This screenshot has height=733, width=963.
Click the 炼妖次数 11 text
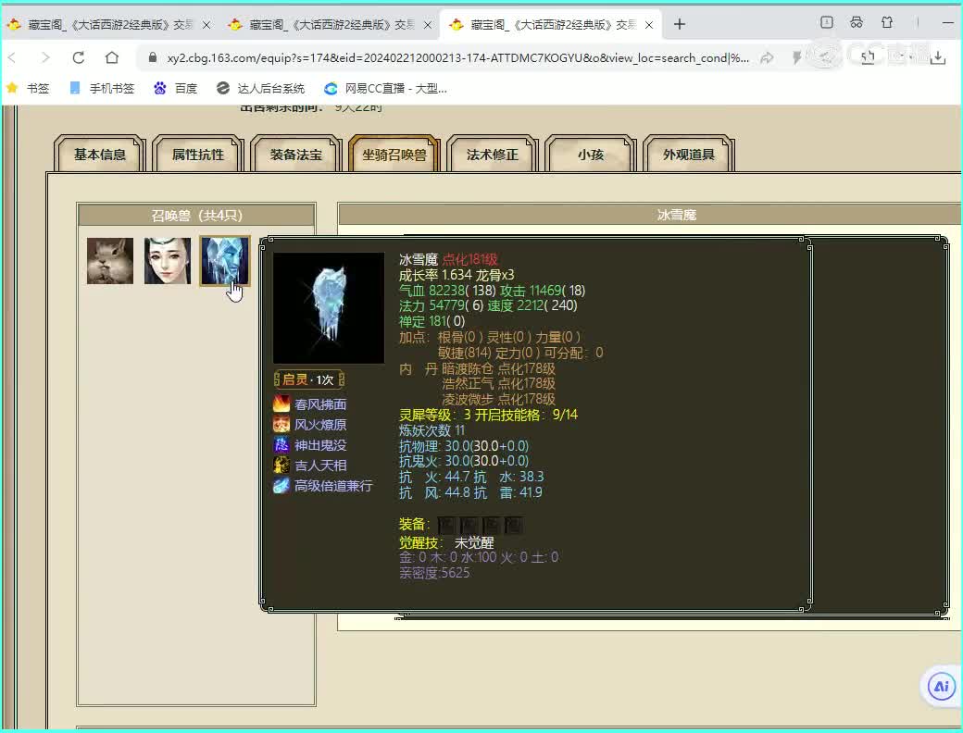pos(431,430)
